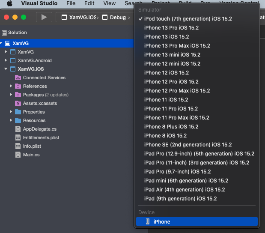Expand the Packages folder
Viewport: 265px width, 233px height.
point(11,95)
